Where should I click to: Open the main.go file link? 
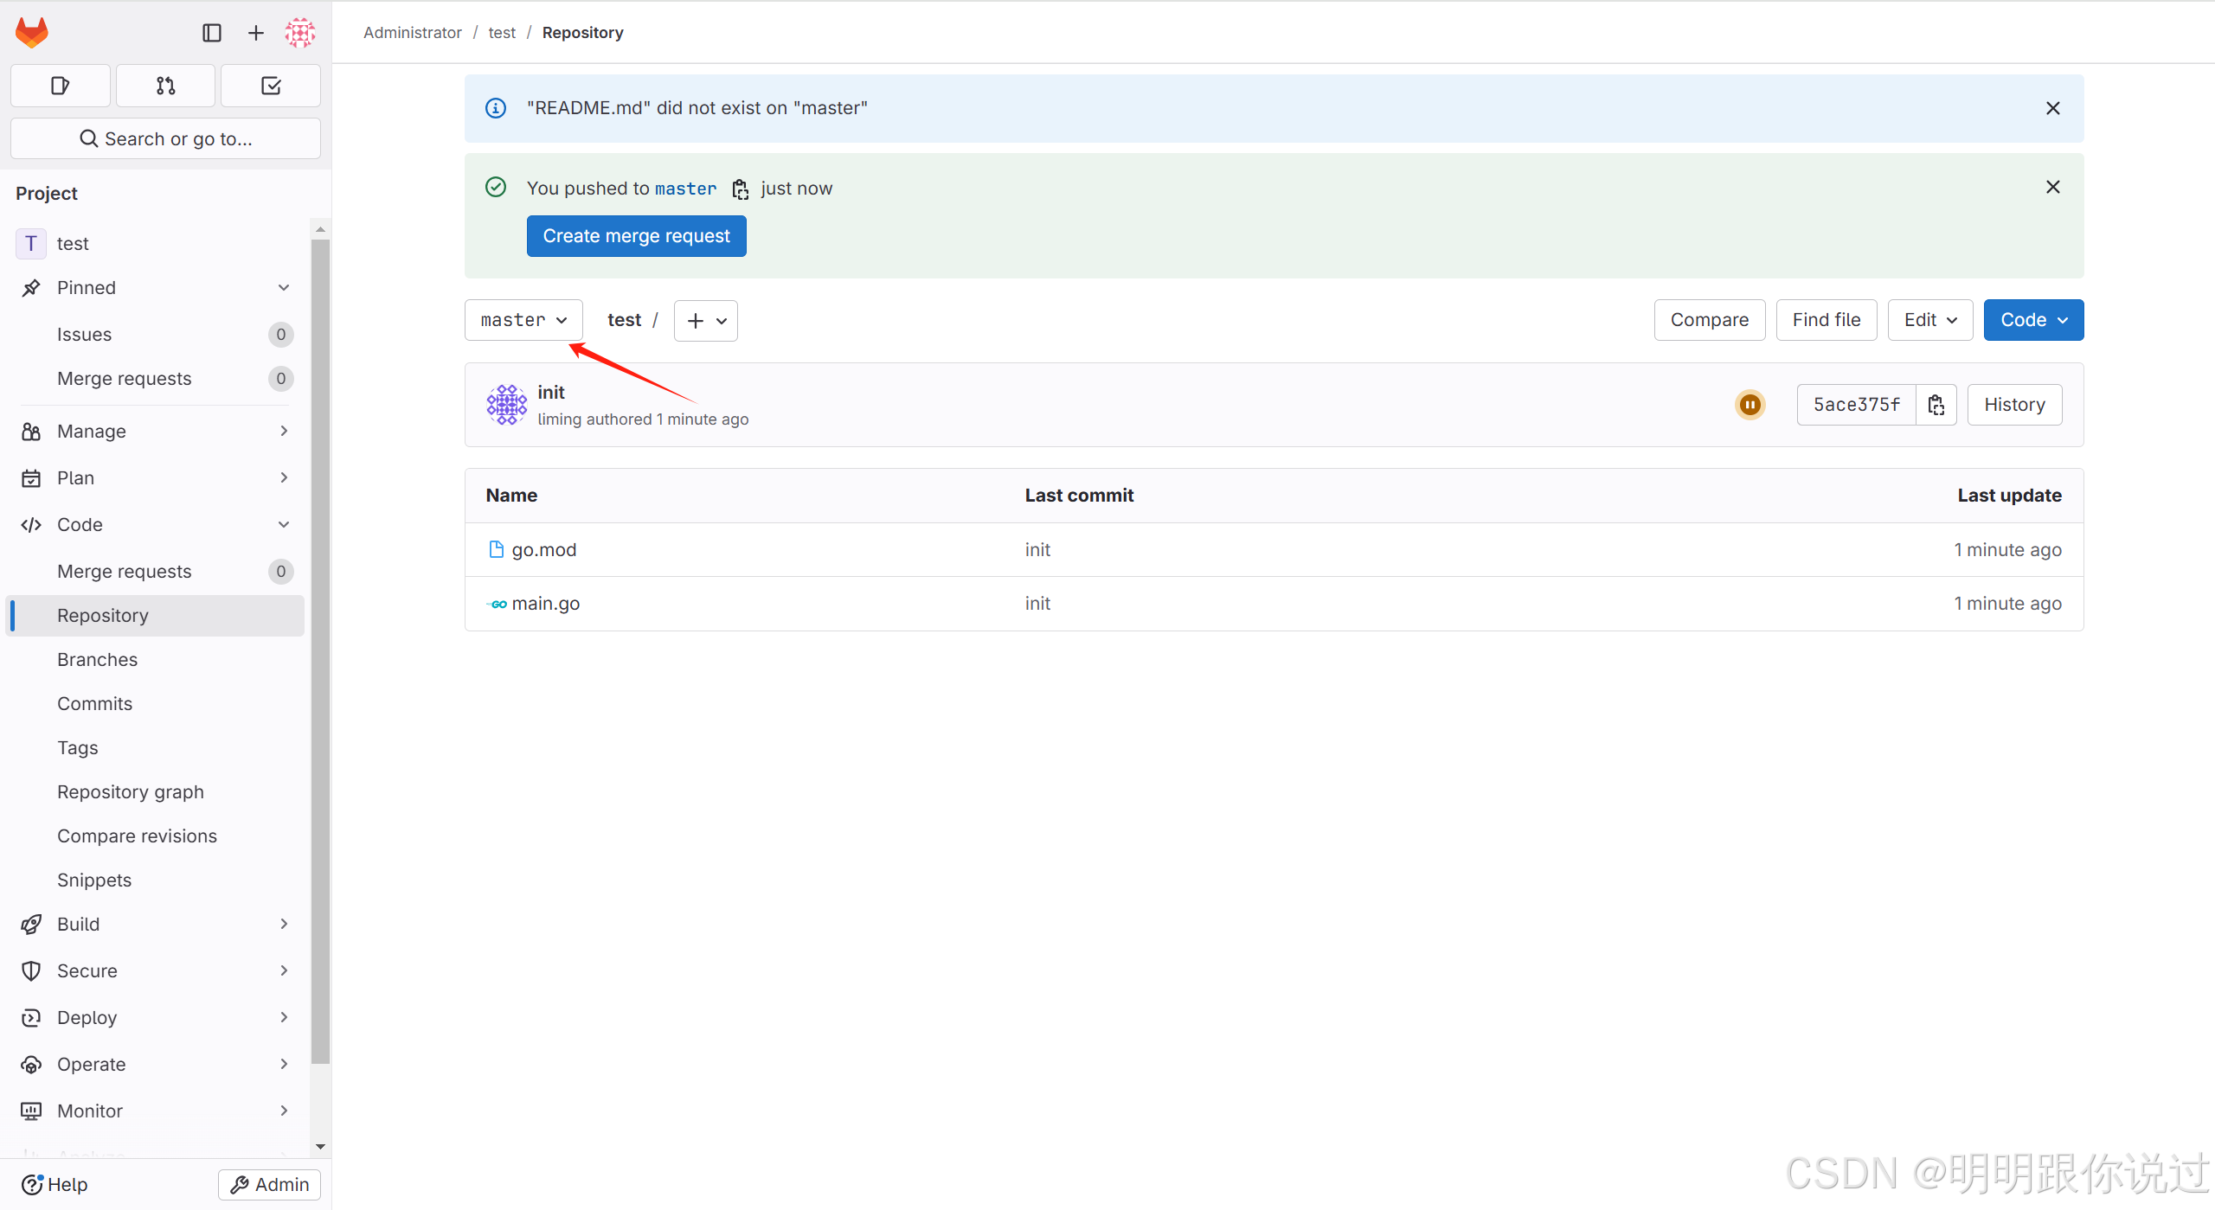pyautogui.click(x=546, y=604)
